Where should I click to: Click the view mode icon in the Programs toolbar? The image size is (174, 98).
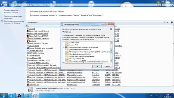(x=164, y=22)
